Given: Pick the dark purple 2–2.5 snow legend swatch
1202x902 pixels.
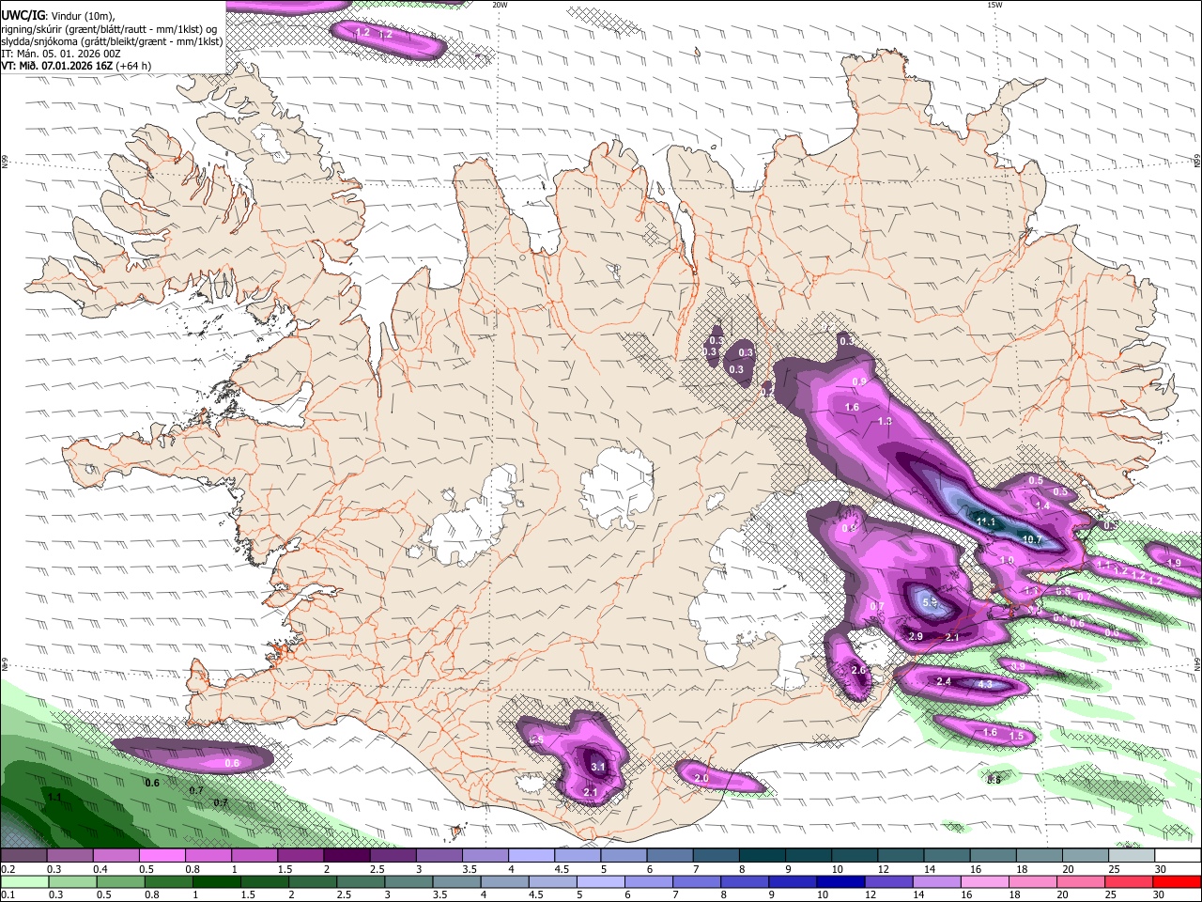Looking at the screenshot, I should click(x=347, y=856).
